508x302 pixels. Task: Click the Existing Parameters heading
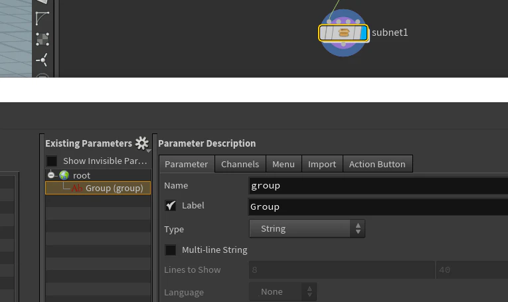[x=88, y=143]
